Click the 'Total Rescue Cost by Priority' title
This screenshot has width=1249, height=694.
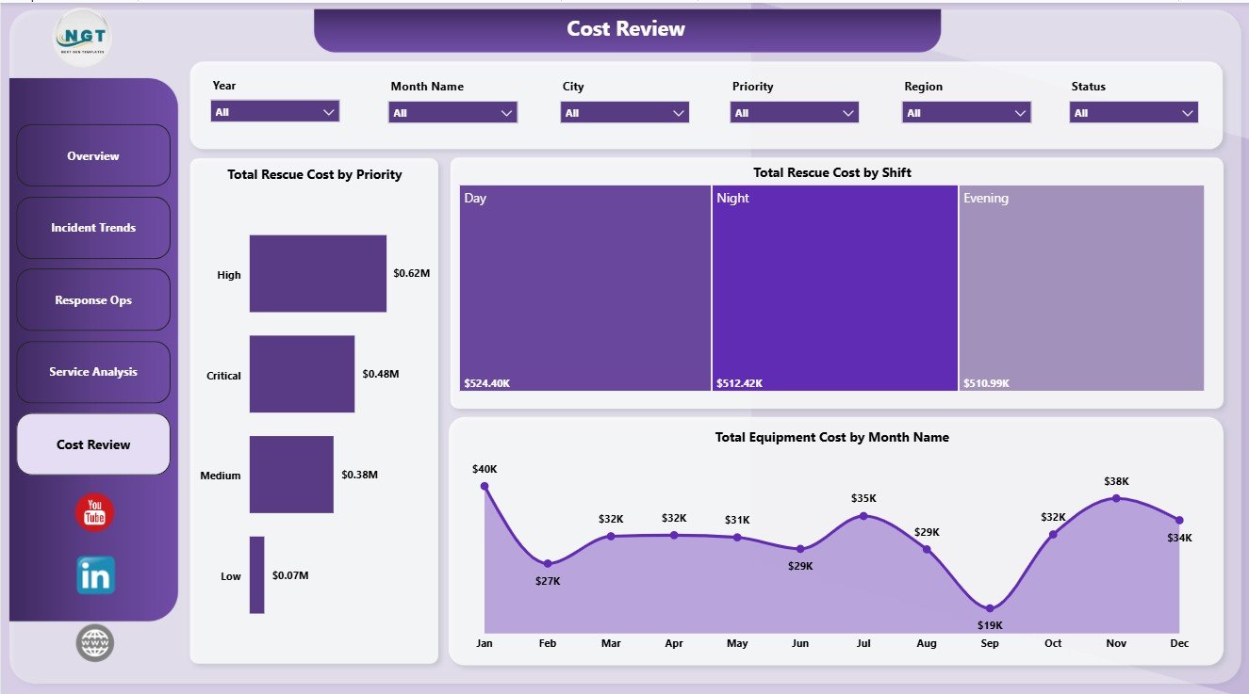point(315,174)
